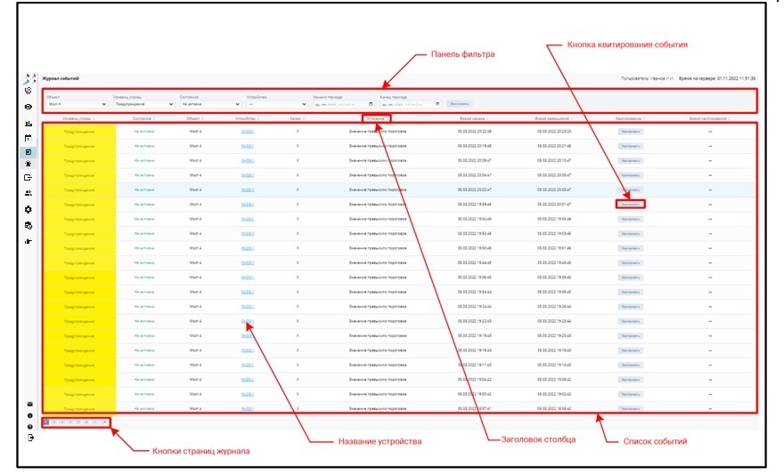The image size is (784, 475).
Task: Open the info icon in sidebar
Action: coord(29,415)
